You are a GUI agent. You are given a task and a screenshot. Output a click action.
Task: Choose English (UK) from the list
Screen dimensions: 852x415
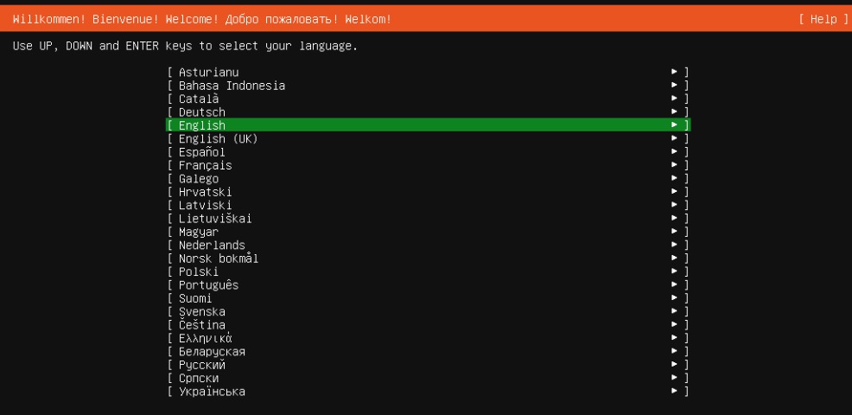(429, 138)
